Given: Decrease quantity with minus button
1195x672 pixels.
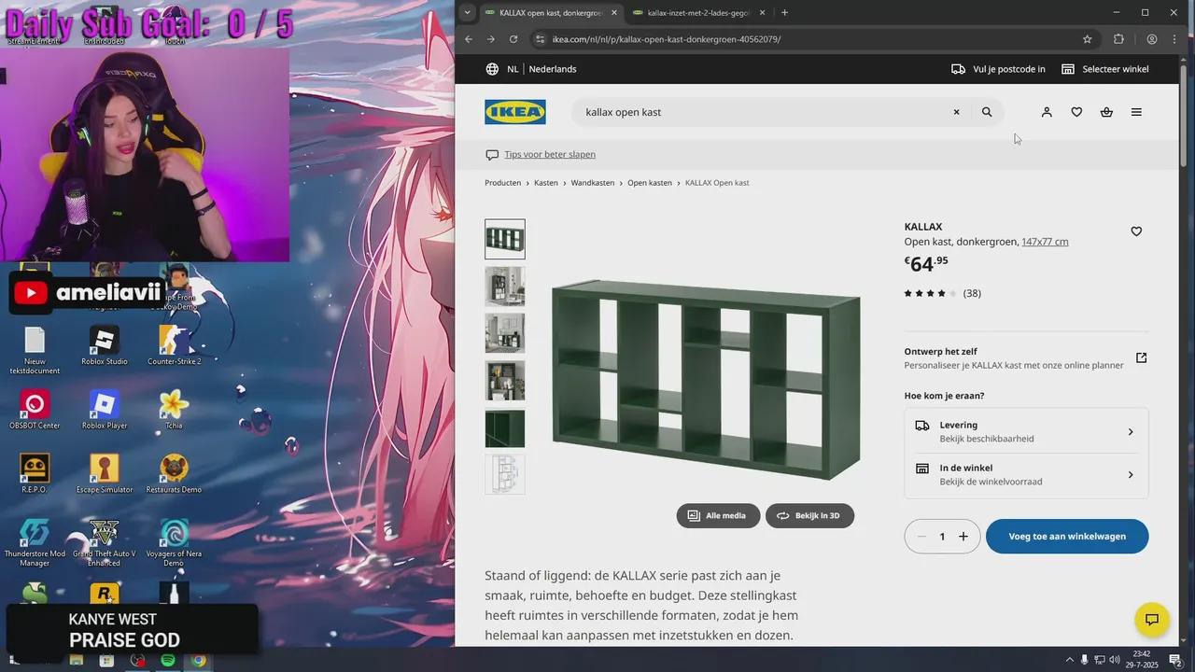Looking at the screenshot, I should click(x=921, y=537).
